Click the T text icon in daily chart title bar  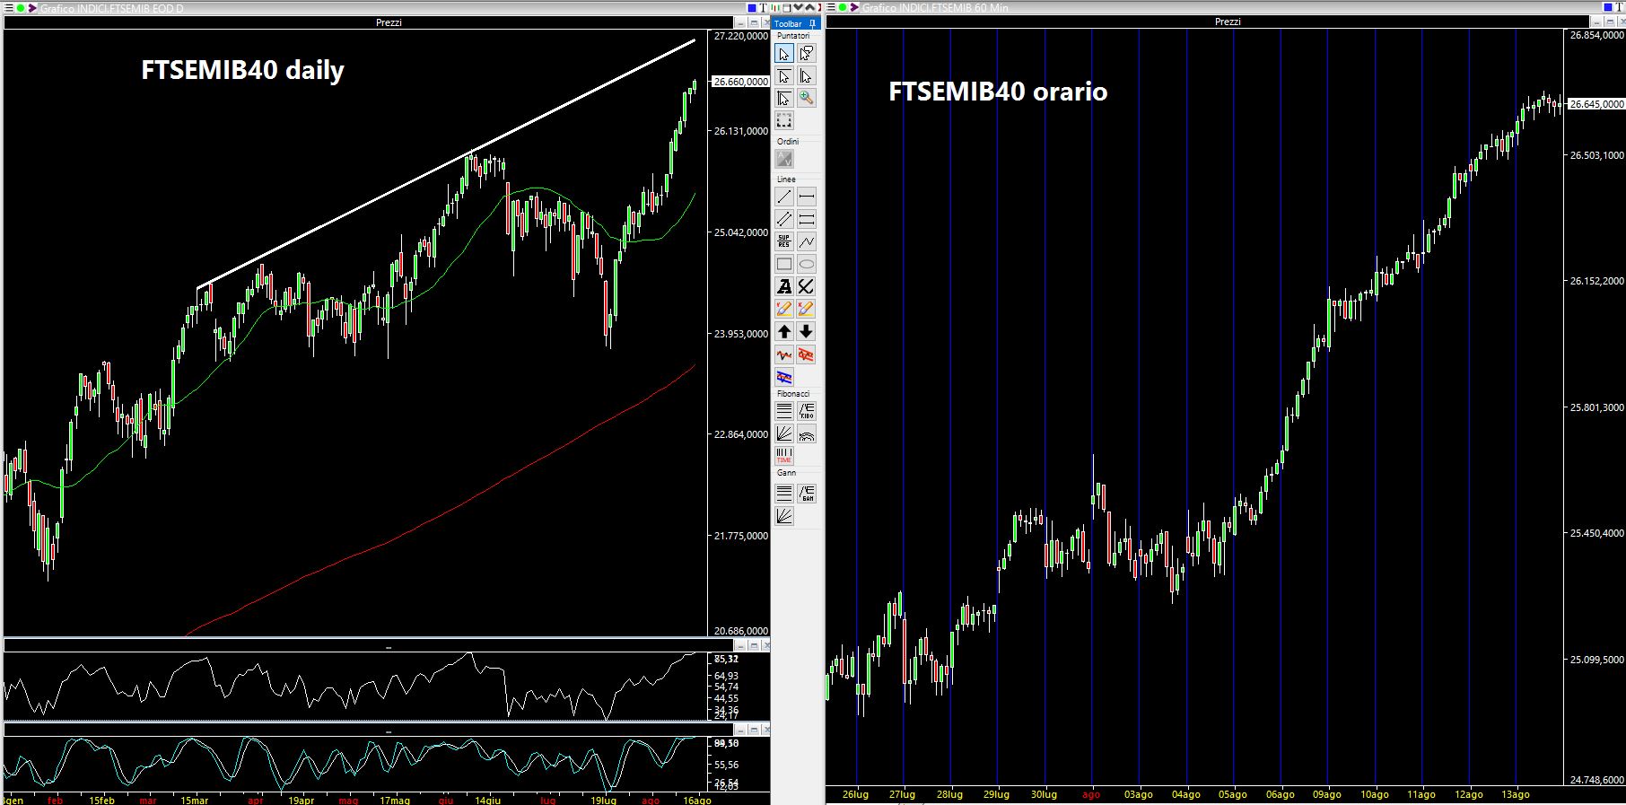click(x=764, y=7)
